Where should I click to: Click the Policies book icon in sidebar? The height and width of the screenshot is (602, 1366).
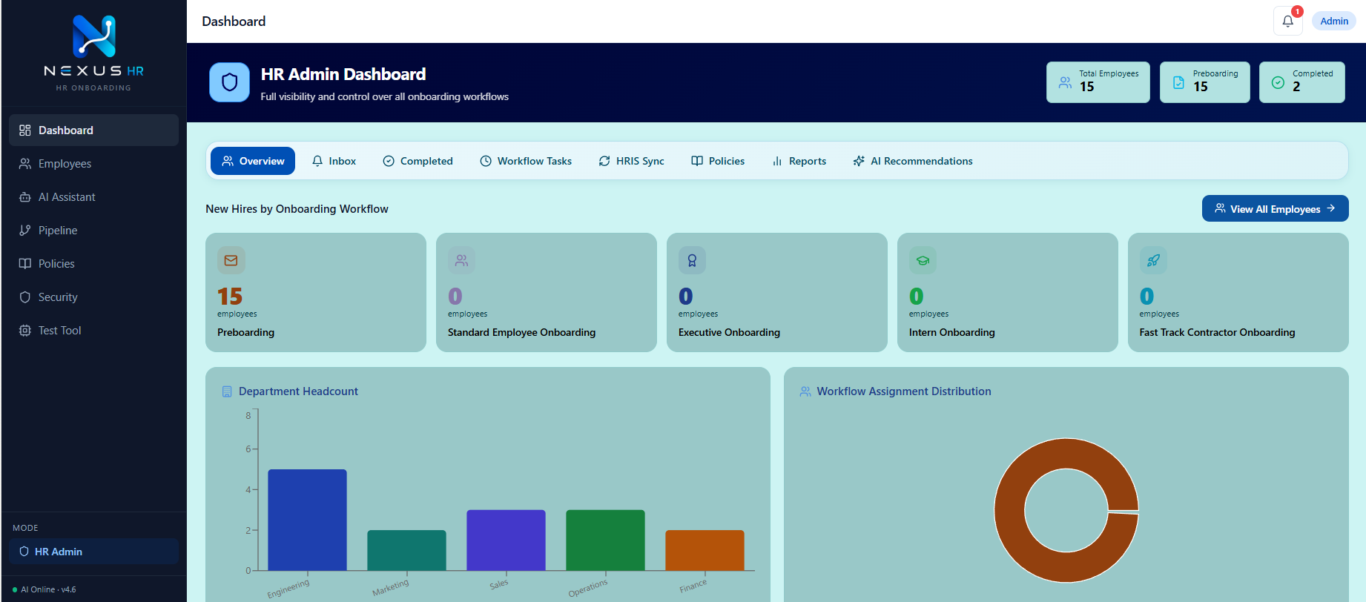pyautogui.click(x=24, y=264)
